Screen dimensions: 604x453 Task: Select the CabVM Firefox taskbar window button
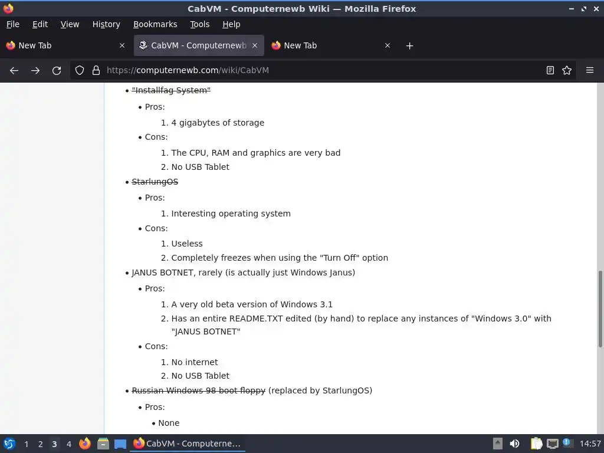tap(188, 444)
